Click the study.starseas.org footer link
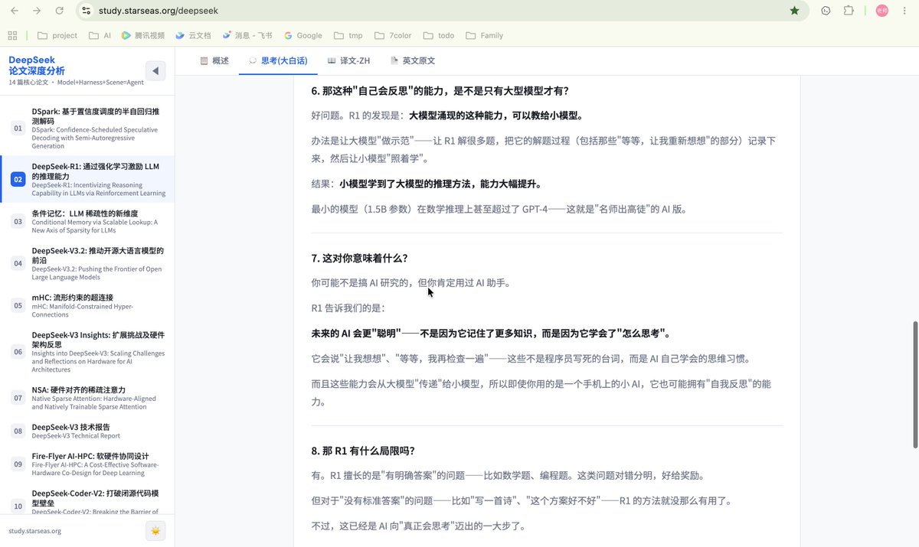 click(x=35, y=531)
